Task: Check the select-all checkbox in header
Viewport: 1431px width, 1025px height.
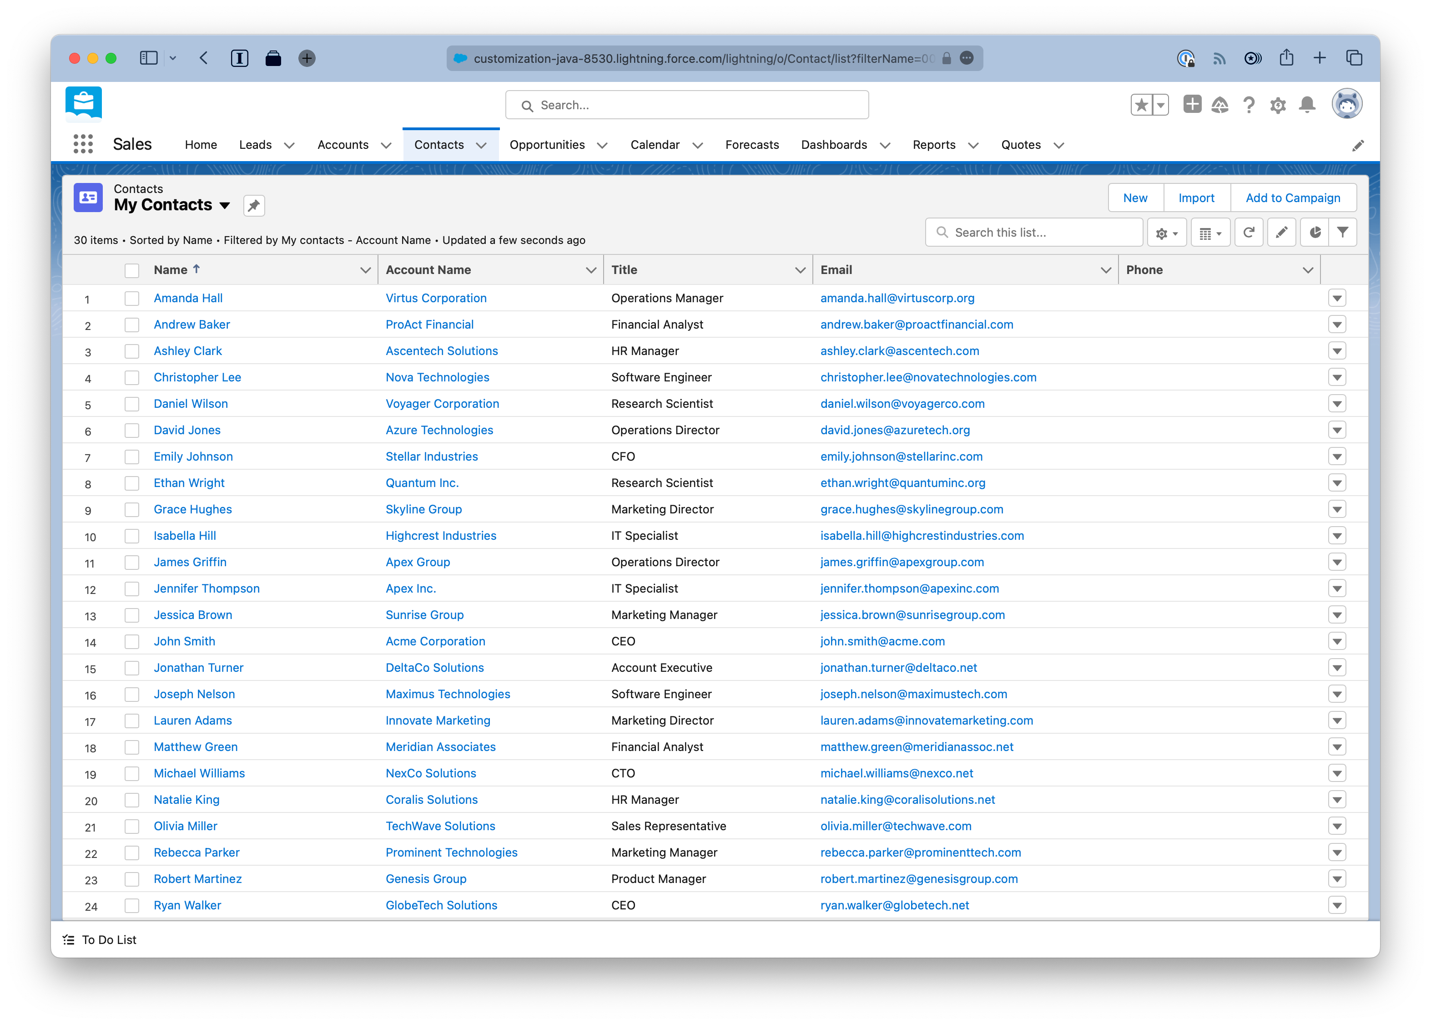Action: click(x=132, y=270)
